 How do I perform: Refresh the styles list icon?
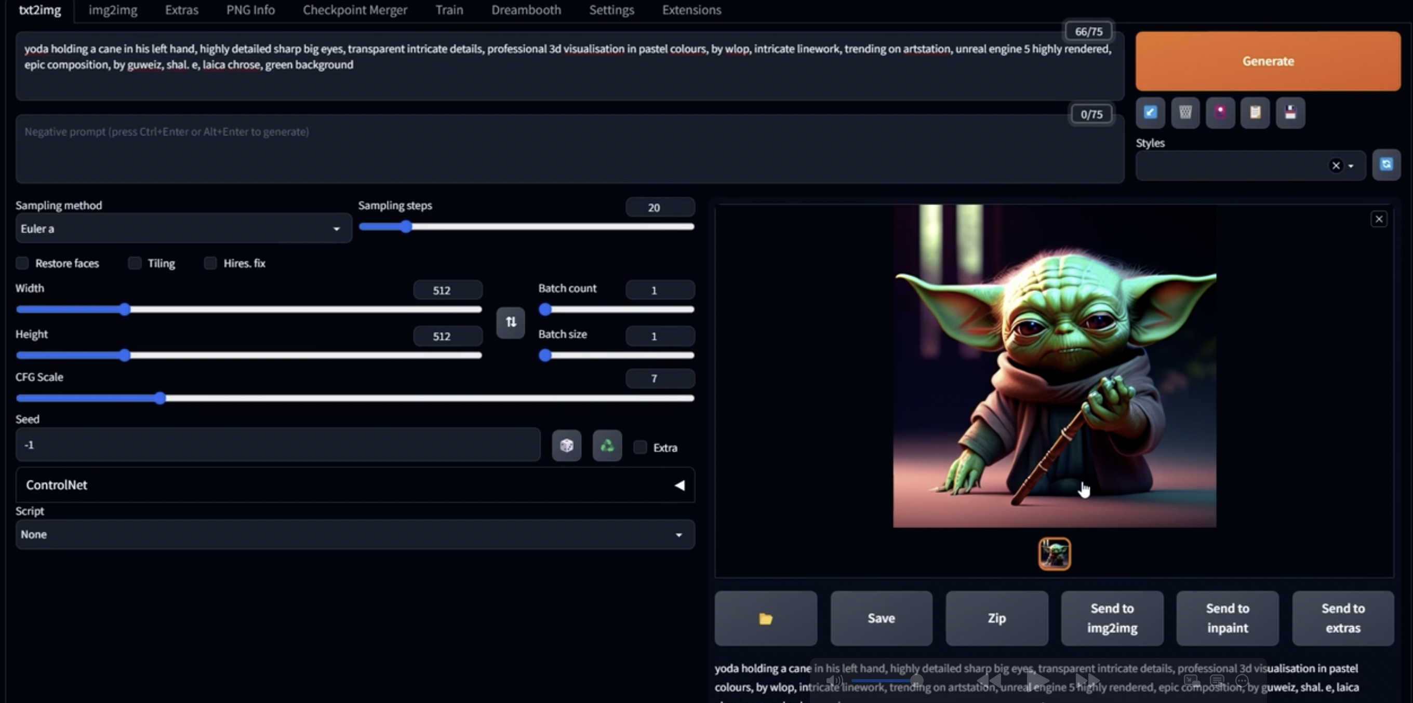[x=1386, y=165]
